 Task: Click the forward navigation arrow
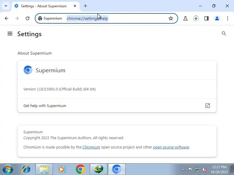tap(17, 18)
